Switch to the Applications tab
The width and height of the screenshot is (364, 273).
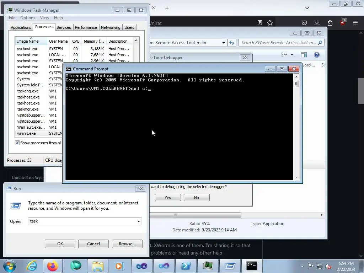click(21, 27)
